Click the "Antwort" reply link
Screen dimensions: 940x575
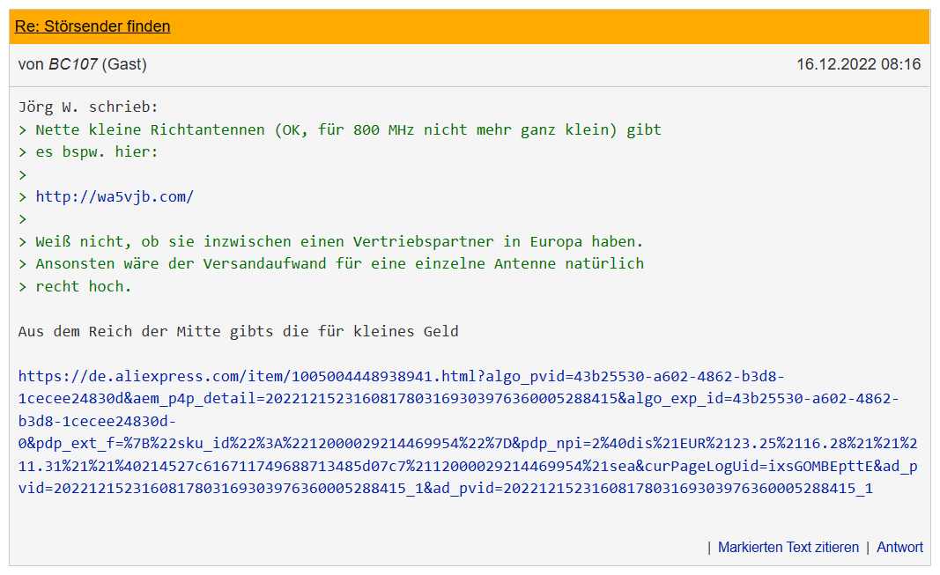[899, 547]
